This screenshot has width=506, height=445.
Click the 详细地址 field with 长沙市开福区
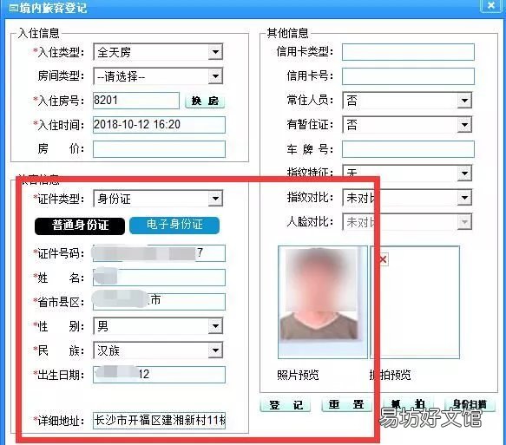tap(159, 421)
